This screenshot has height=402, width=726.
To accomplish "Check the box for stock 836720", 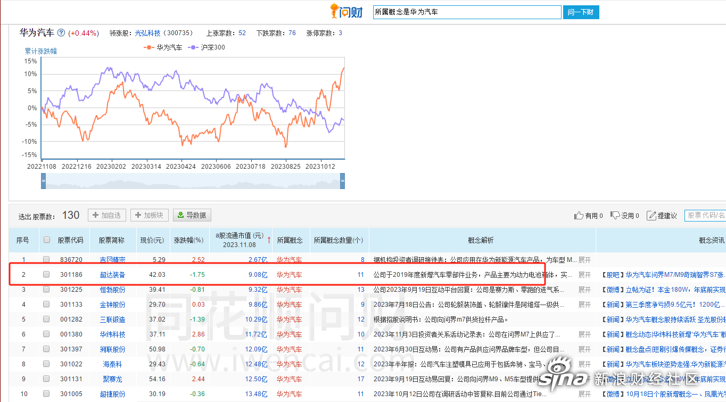I will click(47, 260).
